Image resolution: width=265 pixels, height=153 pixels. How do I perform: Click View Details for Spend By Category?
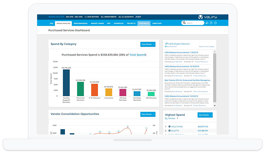click(x=147, y=44)
